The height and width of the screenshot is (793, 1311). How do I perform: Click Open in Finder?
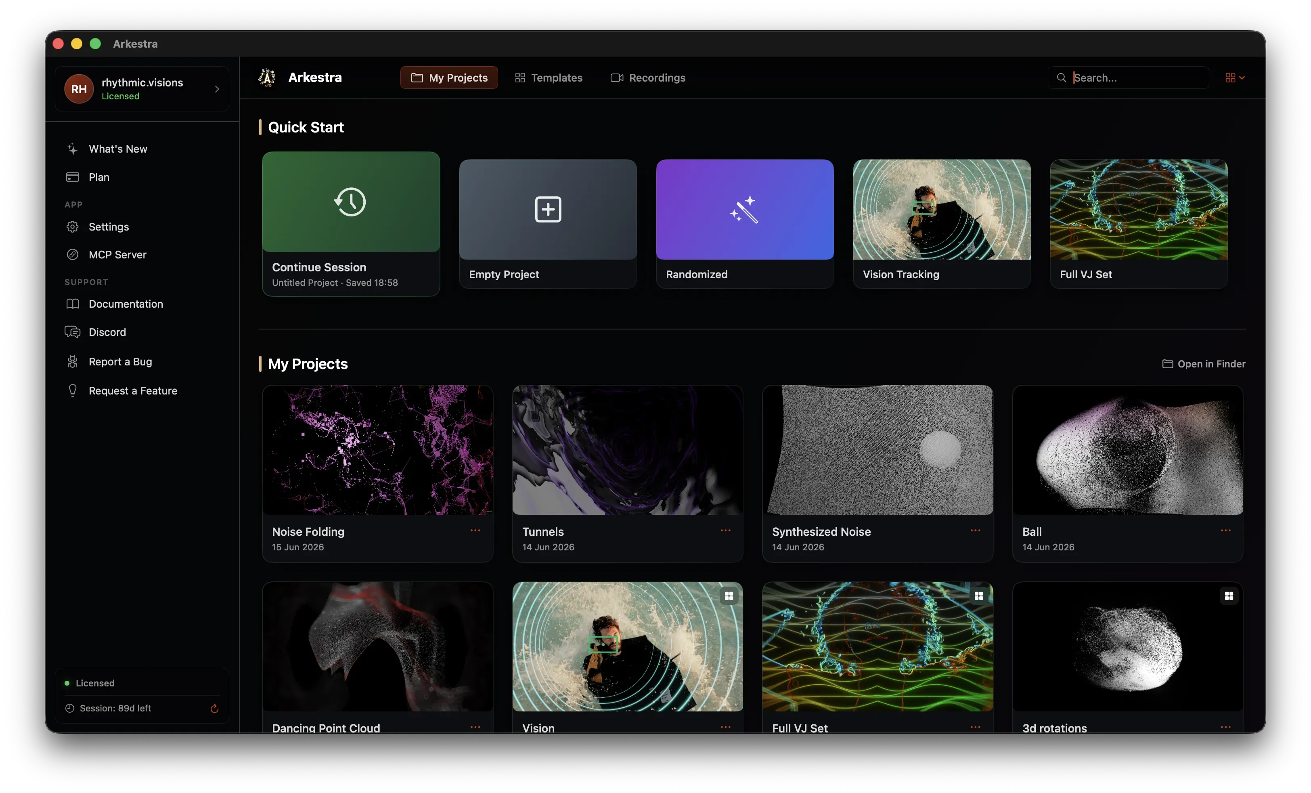(x=1204, y=364)
